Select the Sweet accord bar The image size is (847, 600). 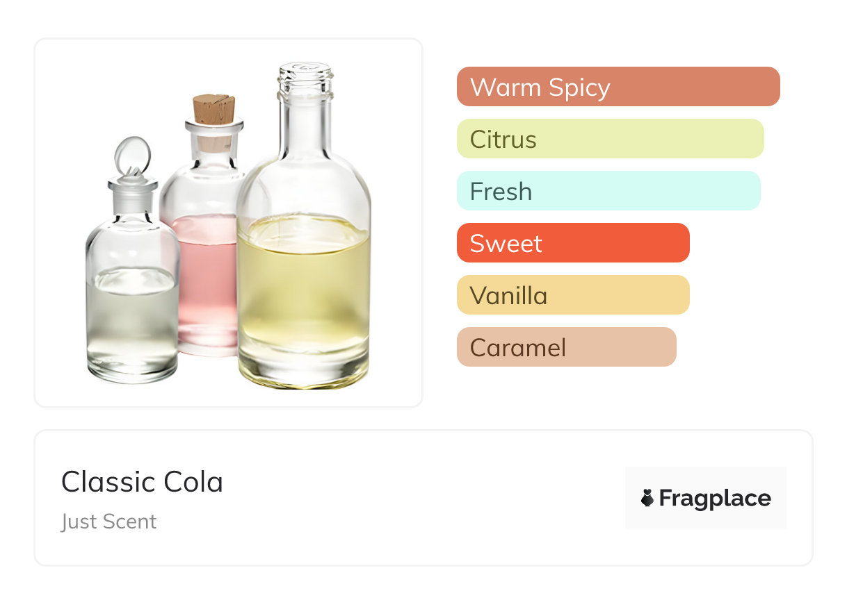(x=572, y=243)
